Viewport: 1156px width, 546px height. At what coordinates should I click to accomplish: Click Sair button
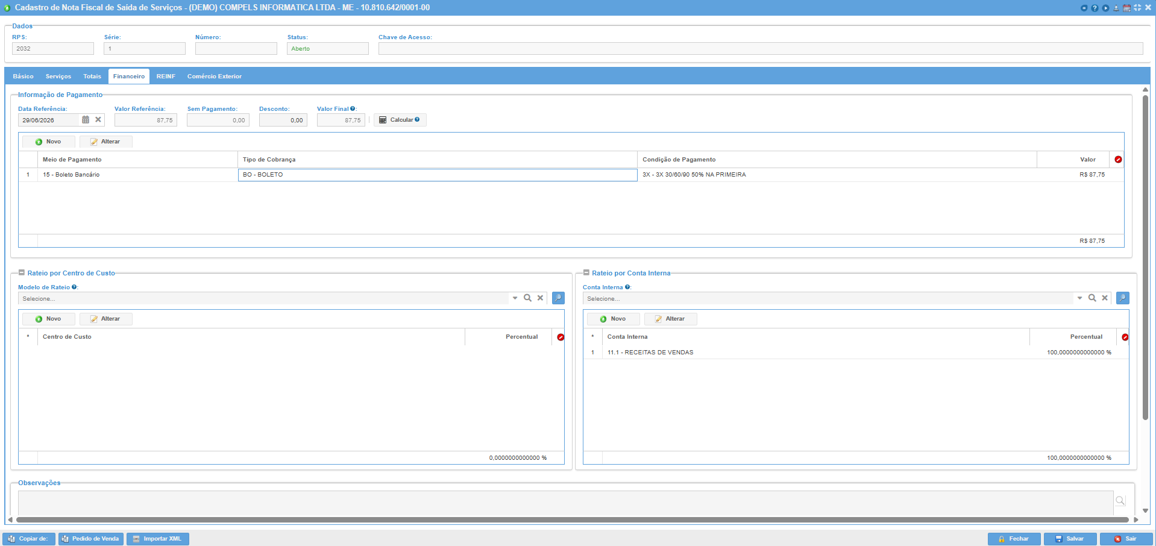pos(1126,539)
